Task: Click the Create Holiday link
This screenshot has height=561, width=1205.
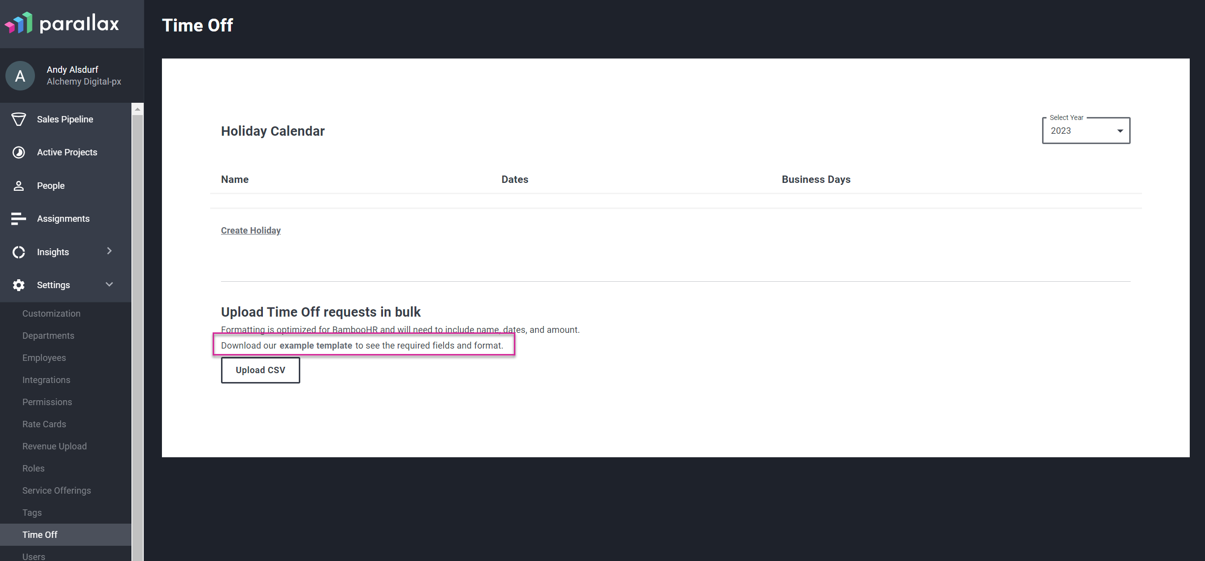Action: click(251, 231)
